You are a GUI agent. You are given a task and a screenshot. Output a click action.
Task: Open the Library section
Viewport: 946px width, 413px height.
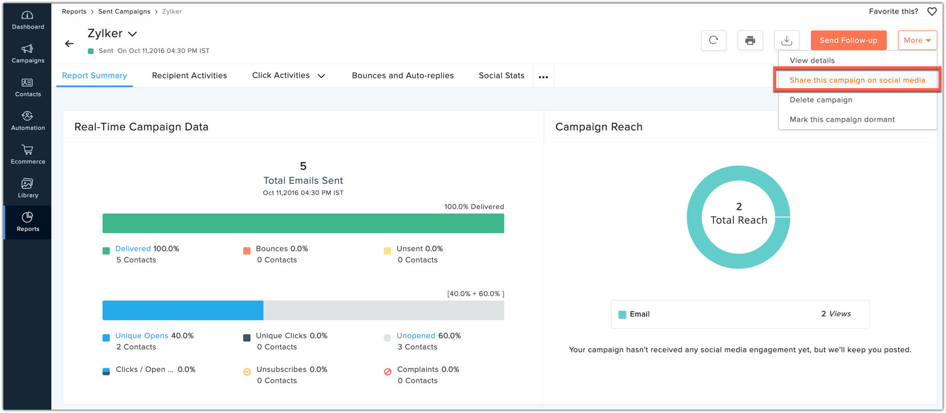[x=28, y=188]
